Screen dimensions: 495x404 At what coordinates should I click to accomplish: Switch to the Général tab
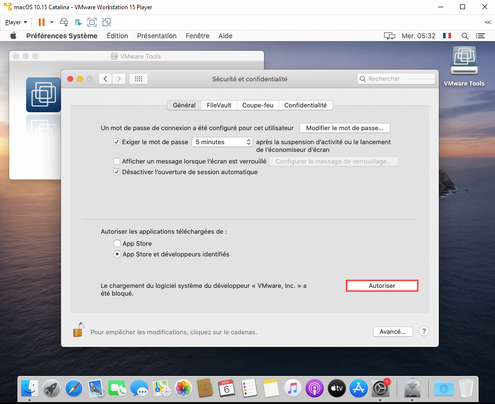point(184,105)
